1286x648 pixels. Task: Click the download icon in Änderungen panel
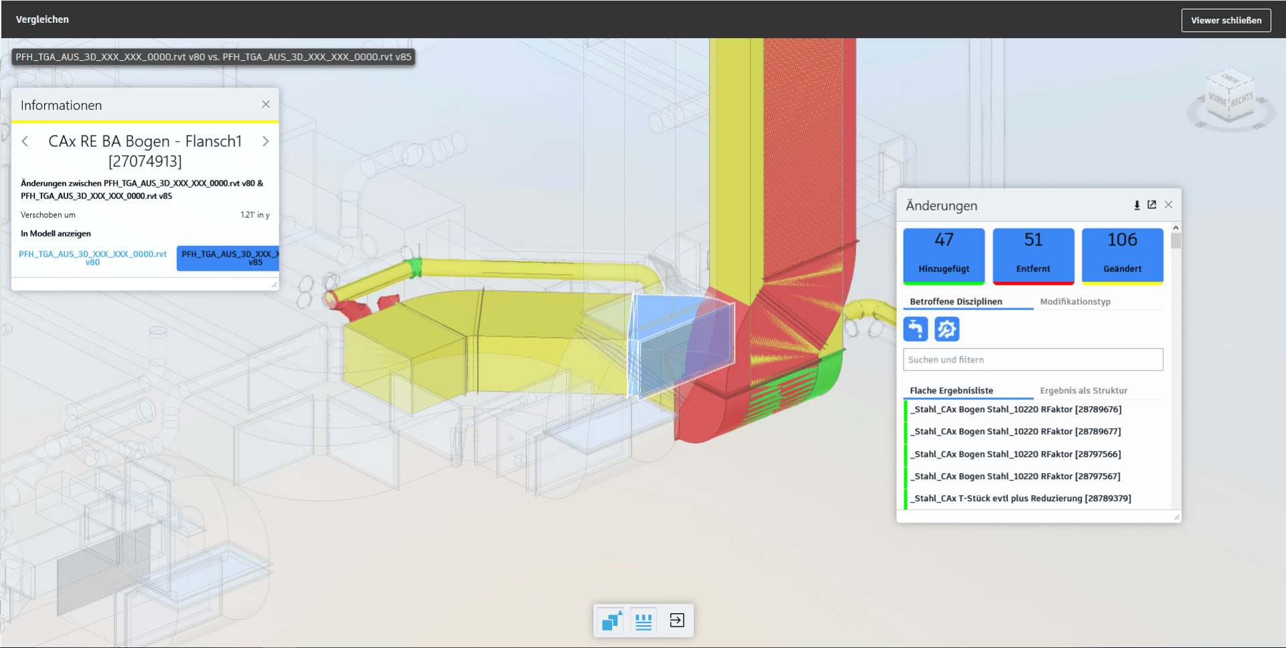1137,205
